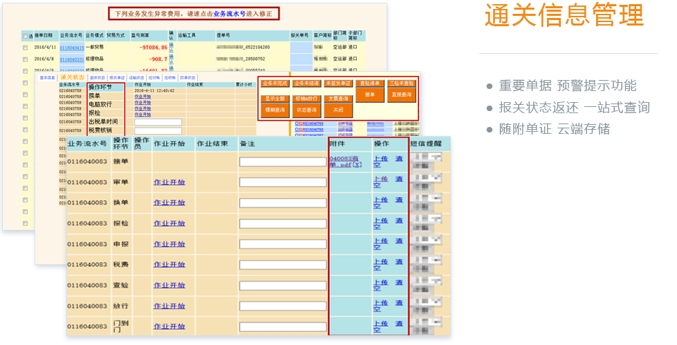
Task: Click the 三检未查验 button
Action: (x=402, y=83)
